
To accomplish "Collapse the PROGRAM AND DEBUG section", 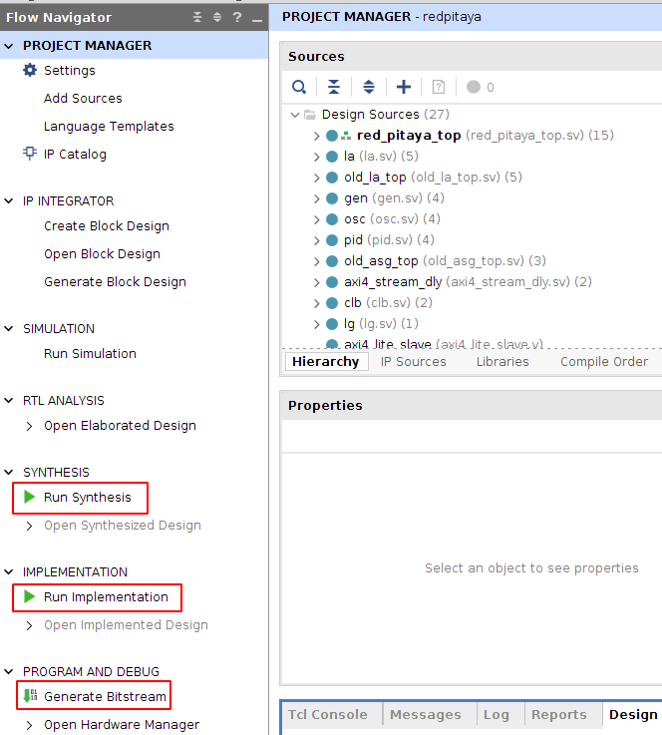I will pos(8,672).
